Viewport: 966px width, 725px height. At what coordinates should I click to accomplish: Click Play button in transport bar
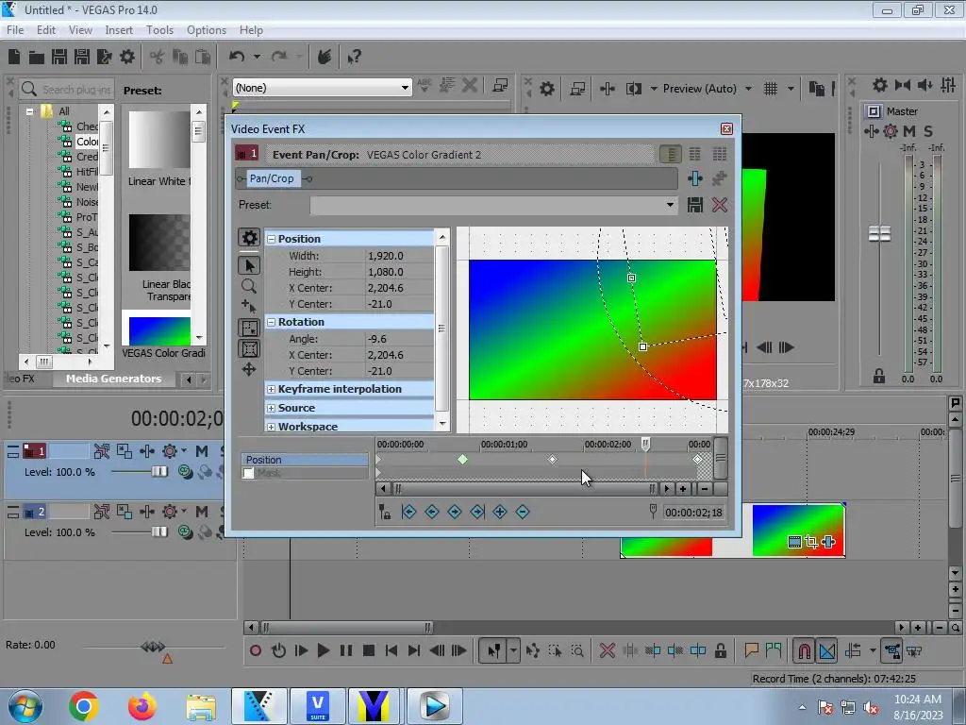(x=323, y=650)
